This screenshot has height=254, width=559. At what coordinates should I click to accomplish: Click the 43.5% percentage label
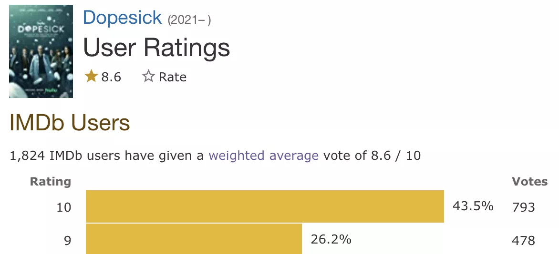coord(473,206)
